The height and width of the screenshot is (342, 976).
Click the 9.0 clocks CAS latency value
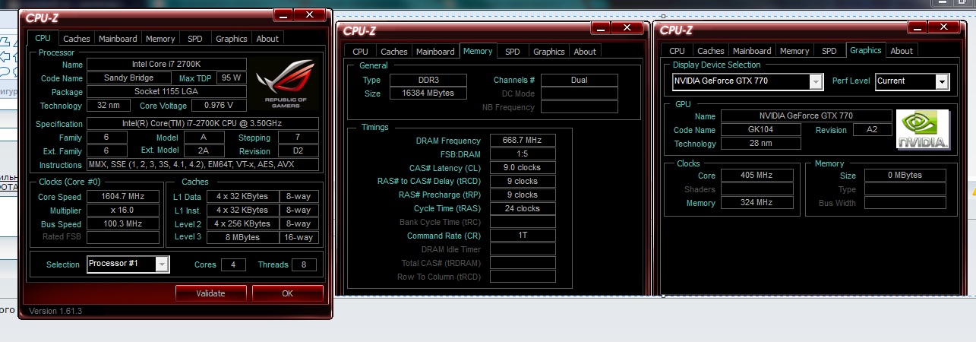tap(523, 167)
